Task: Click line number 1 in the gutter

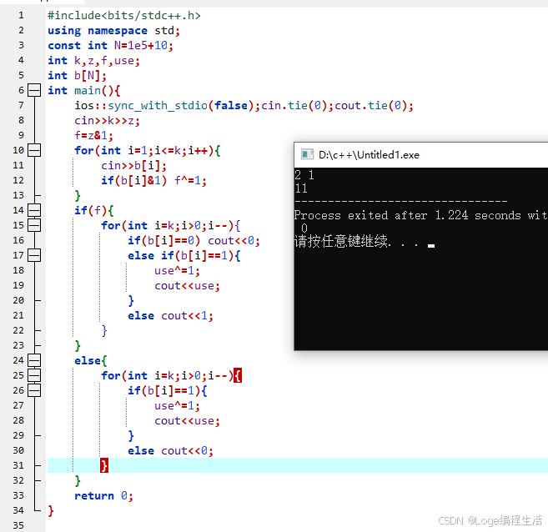Action: [x=21, y=15]
